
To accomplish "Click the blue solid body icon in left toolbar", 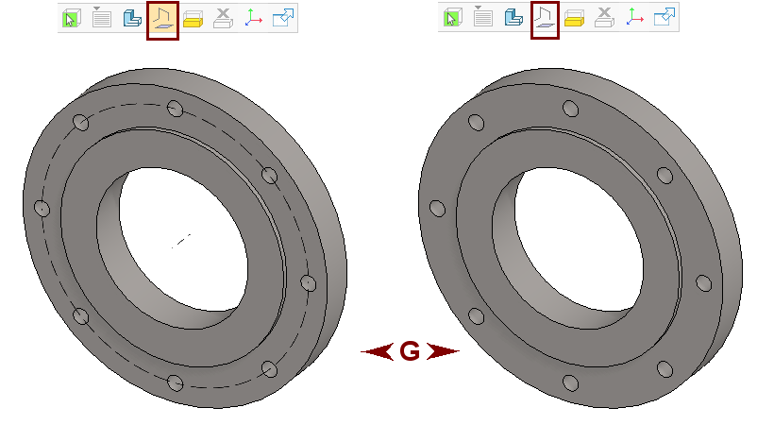I will (x=132, y=18).
